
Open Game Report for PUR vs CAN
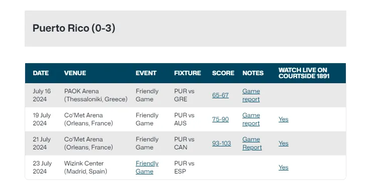pos(252,143)
